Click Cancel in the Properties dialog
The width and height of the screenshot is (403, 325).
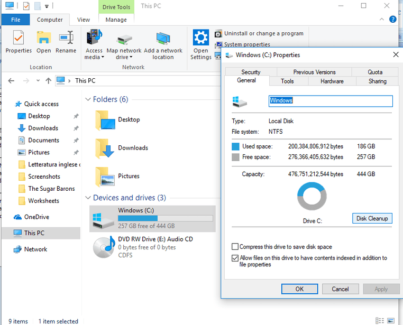point(340,289)
